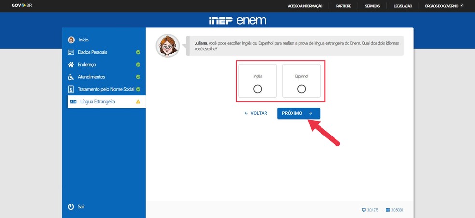The image size is (475, 218).
Task: Click the Língua Estrangeira language icon
Action: click(73, 102)
